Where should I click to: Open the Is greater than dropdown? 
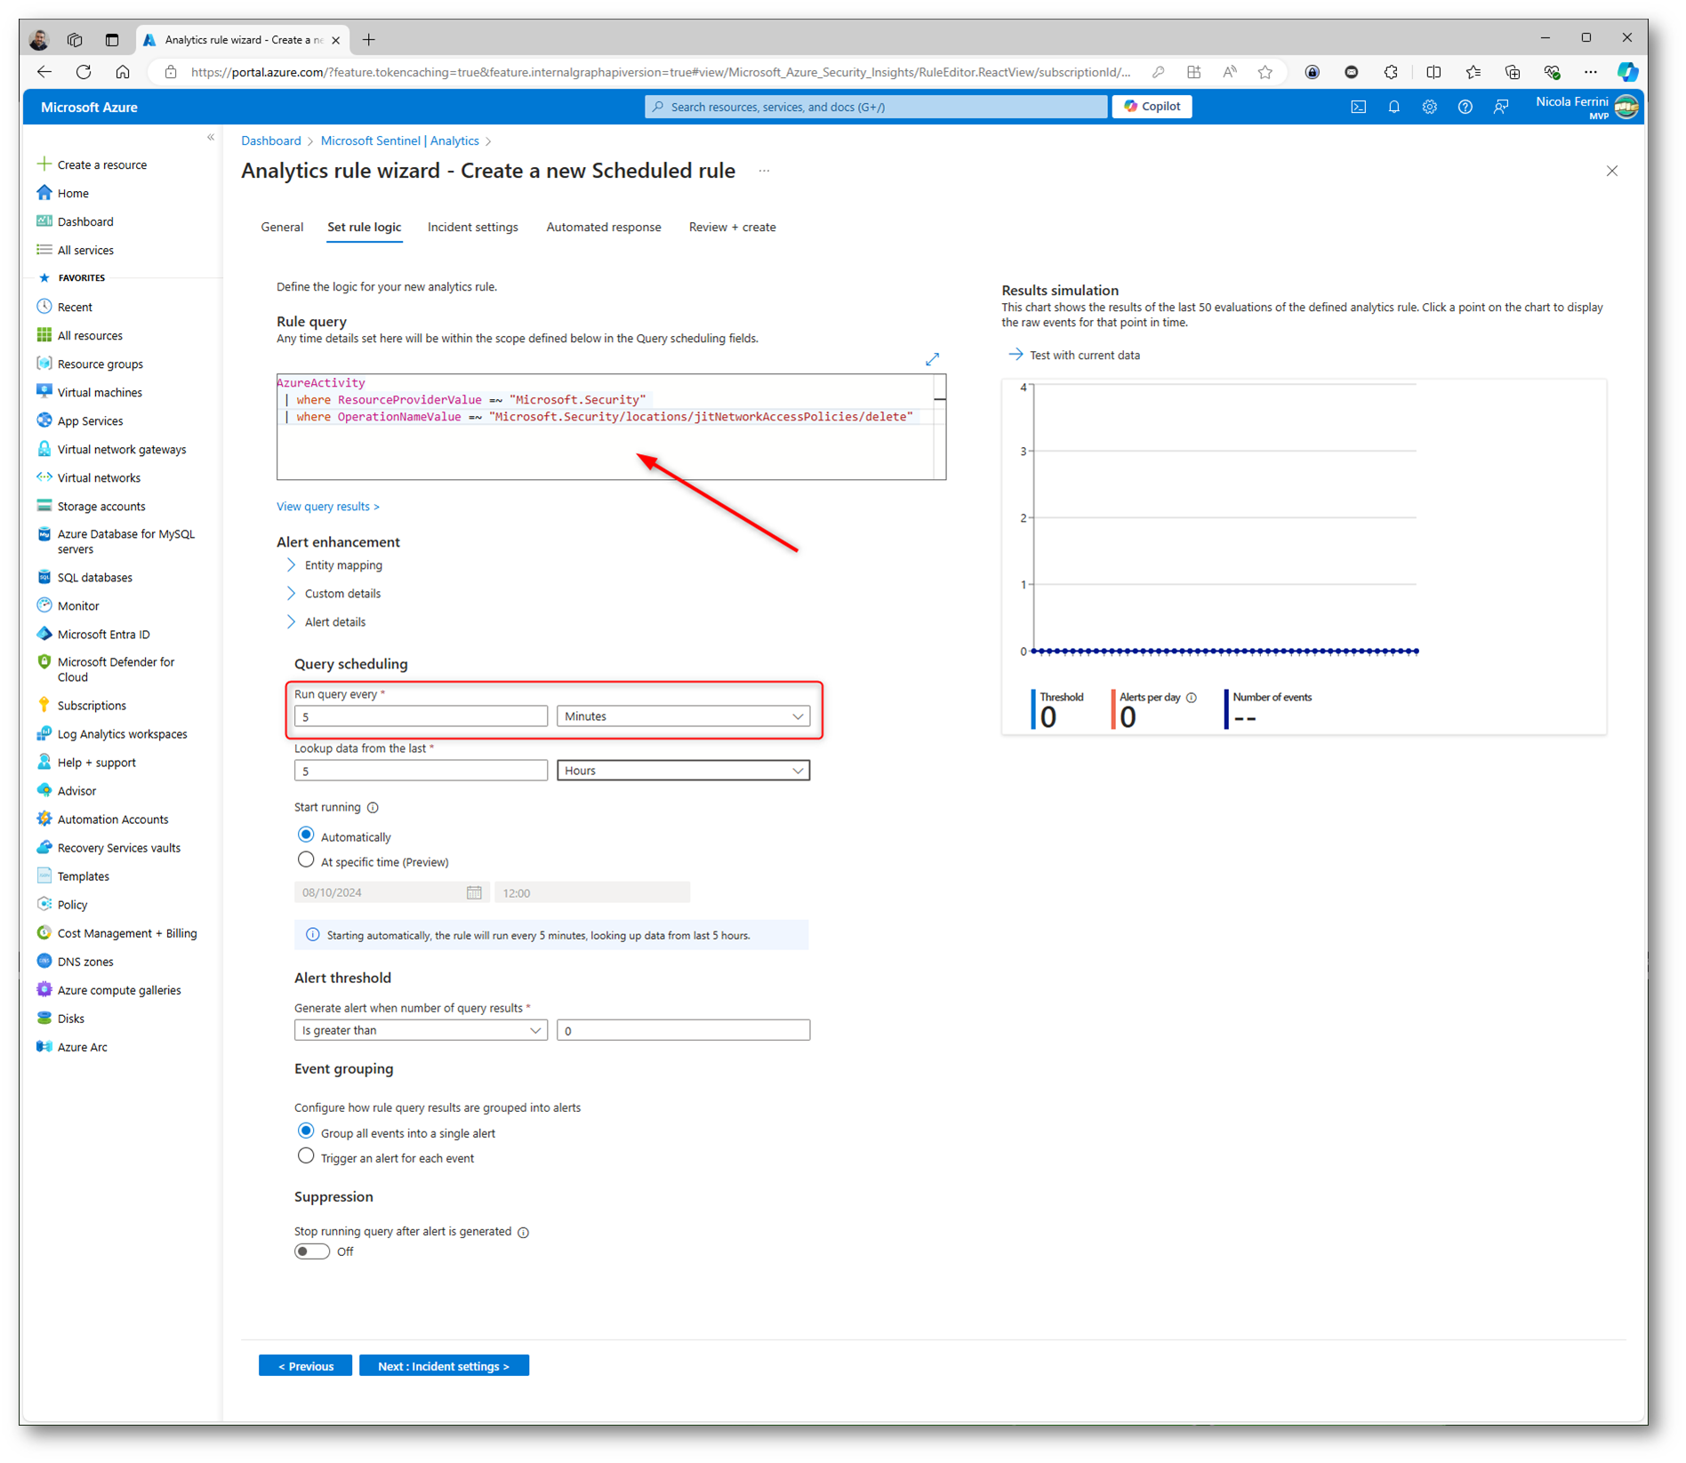point(421,1030)
